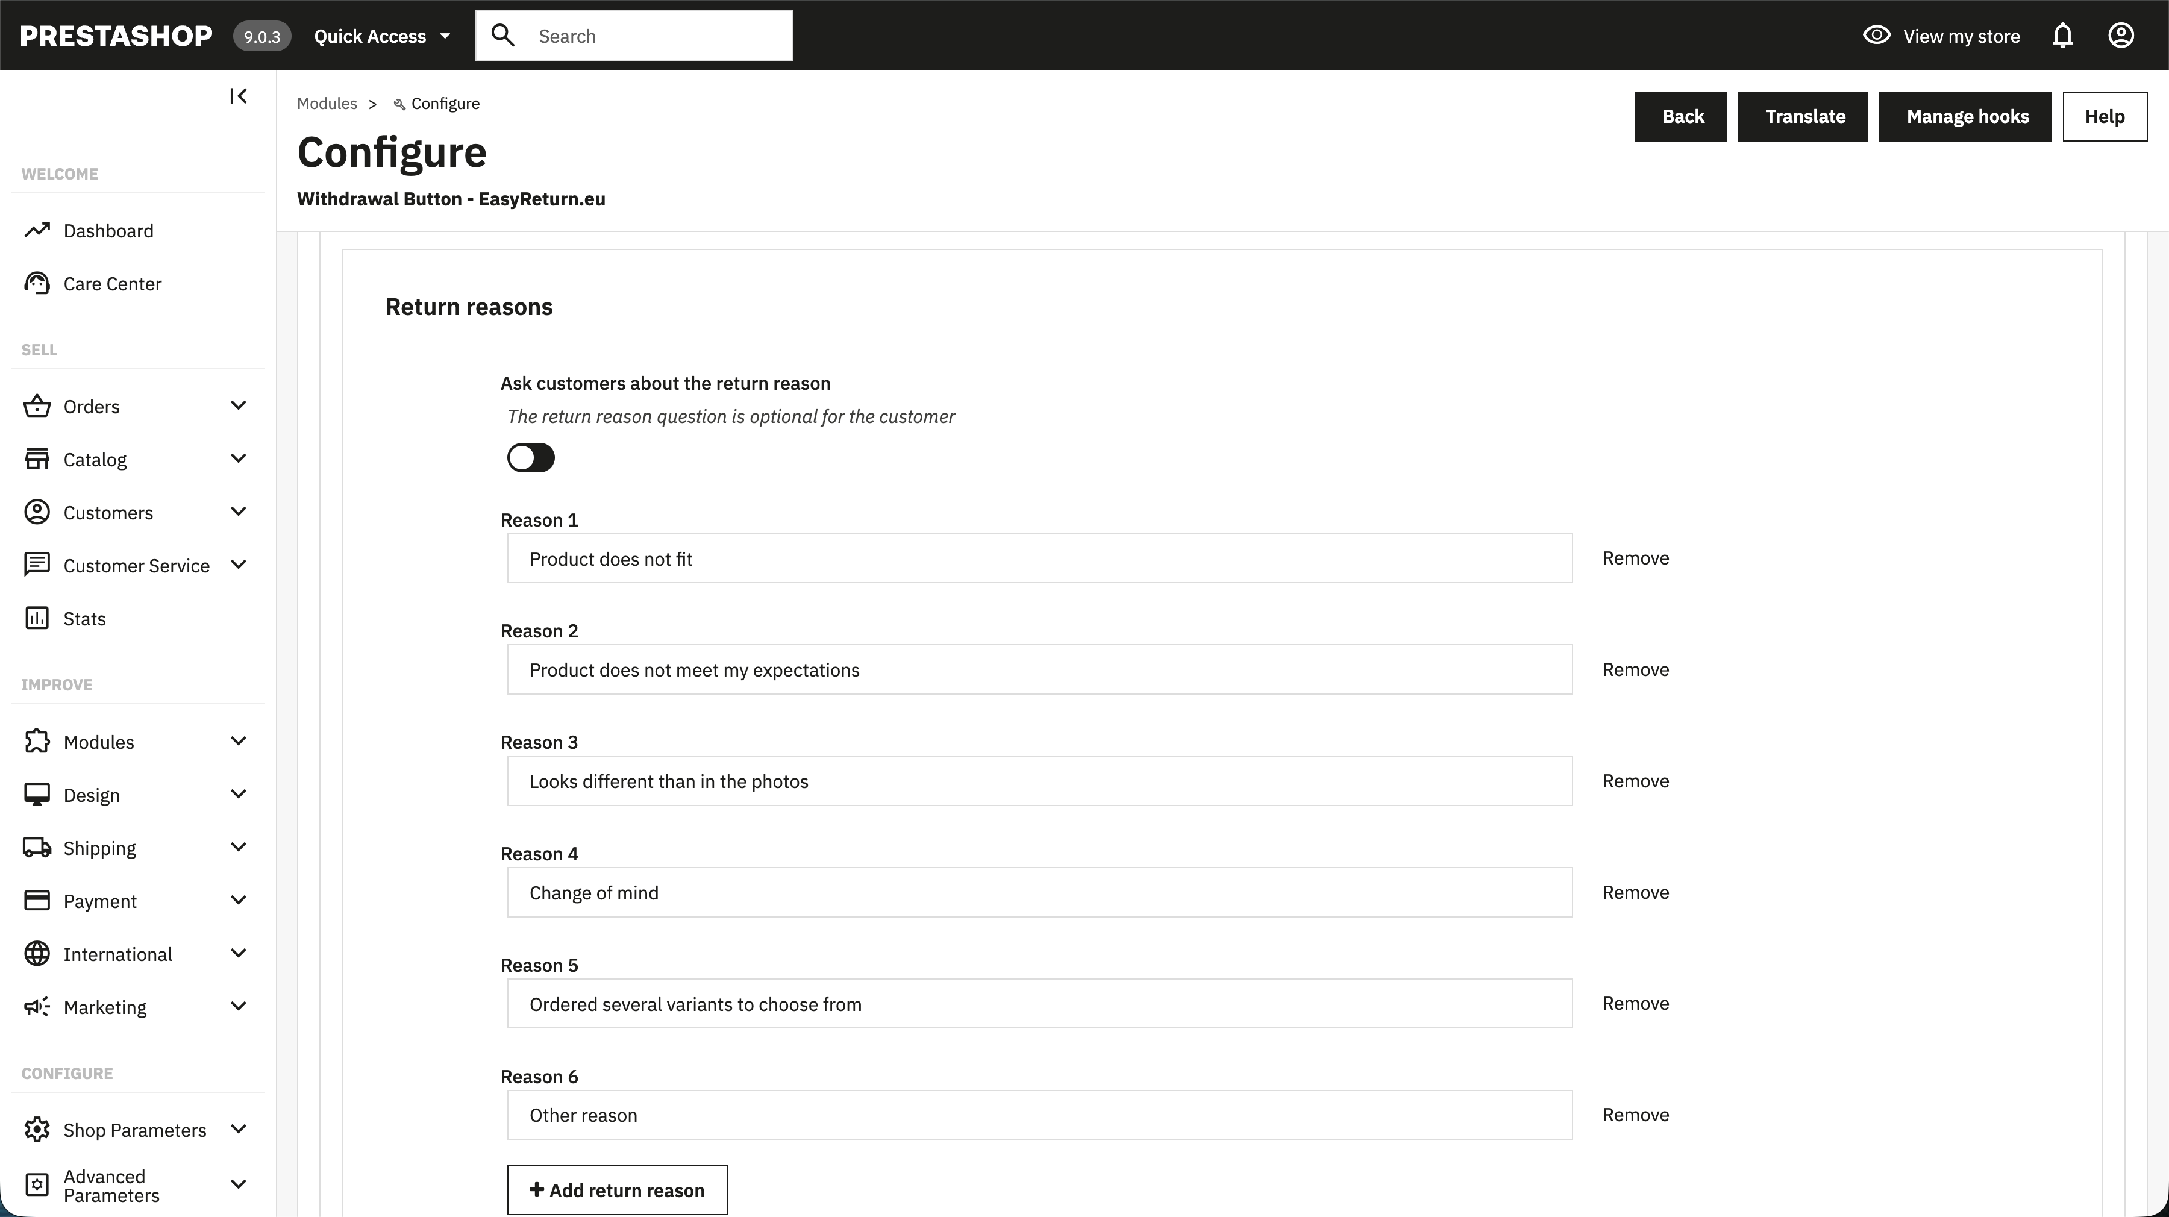Click the PrestaShop logo

pos(116,36)
